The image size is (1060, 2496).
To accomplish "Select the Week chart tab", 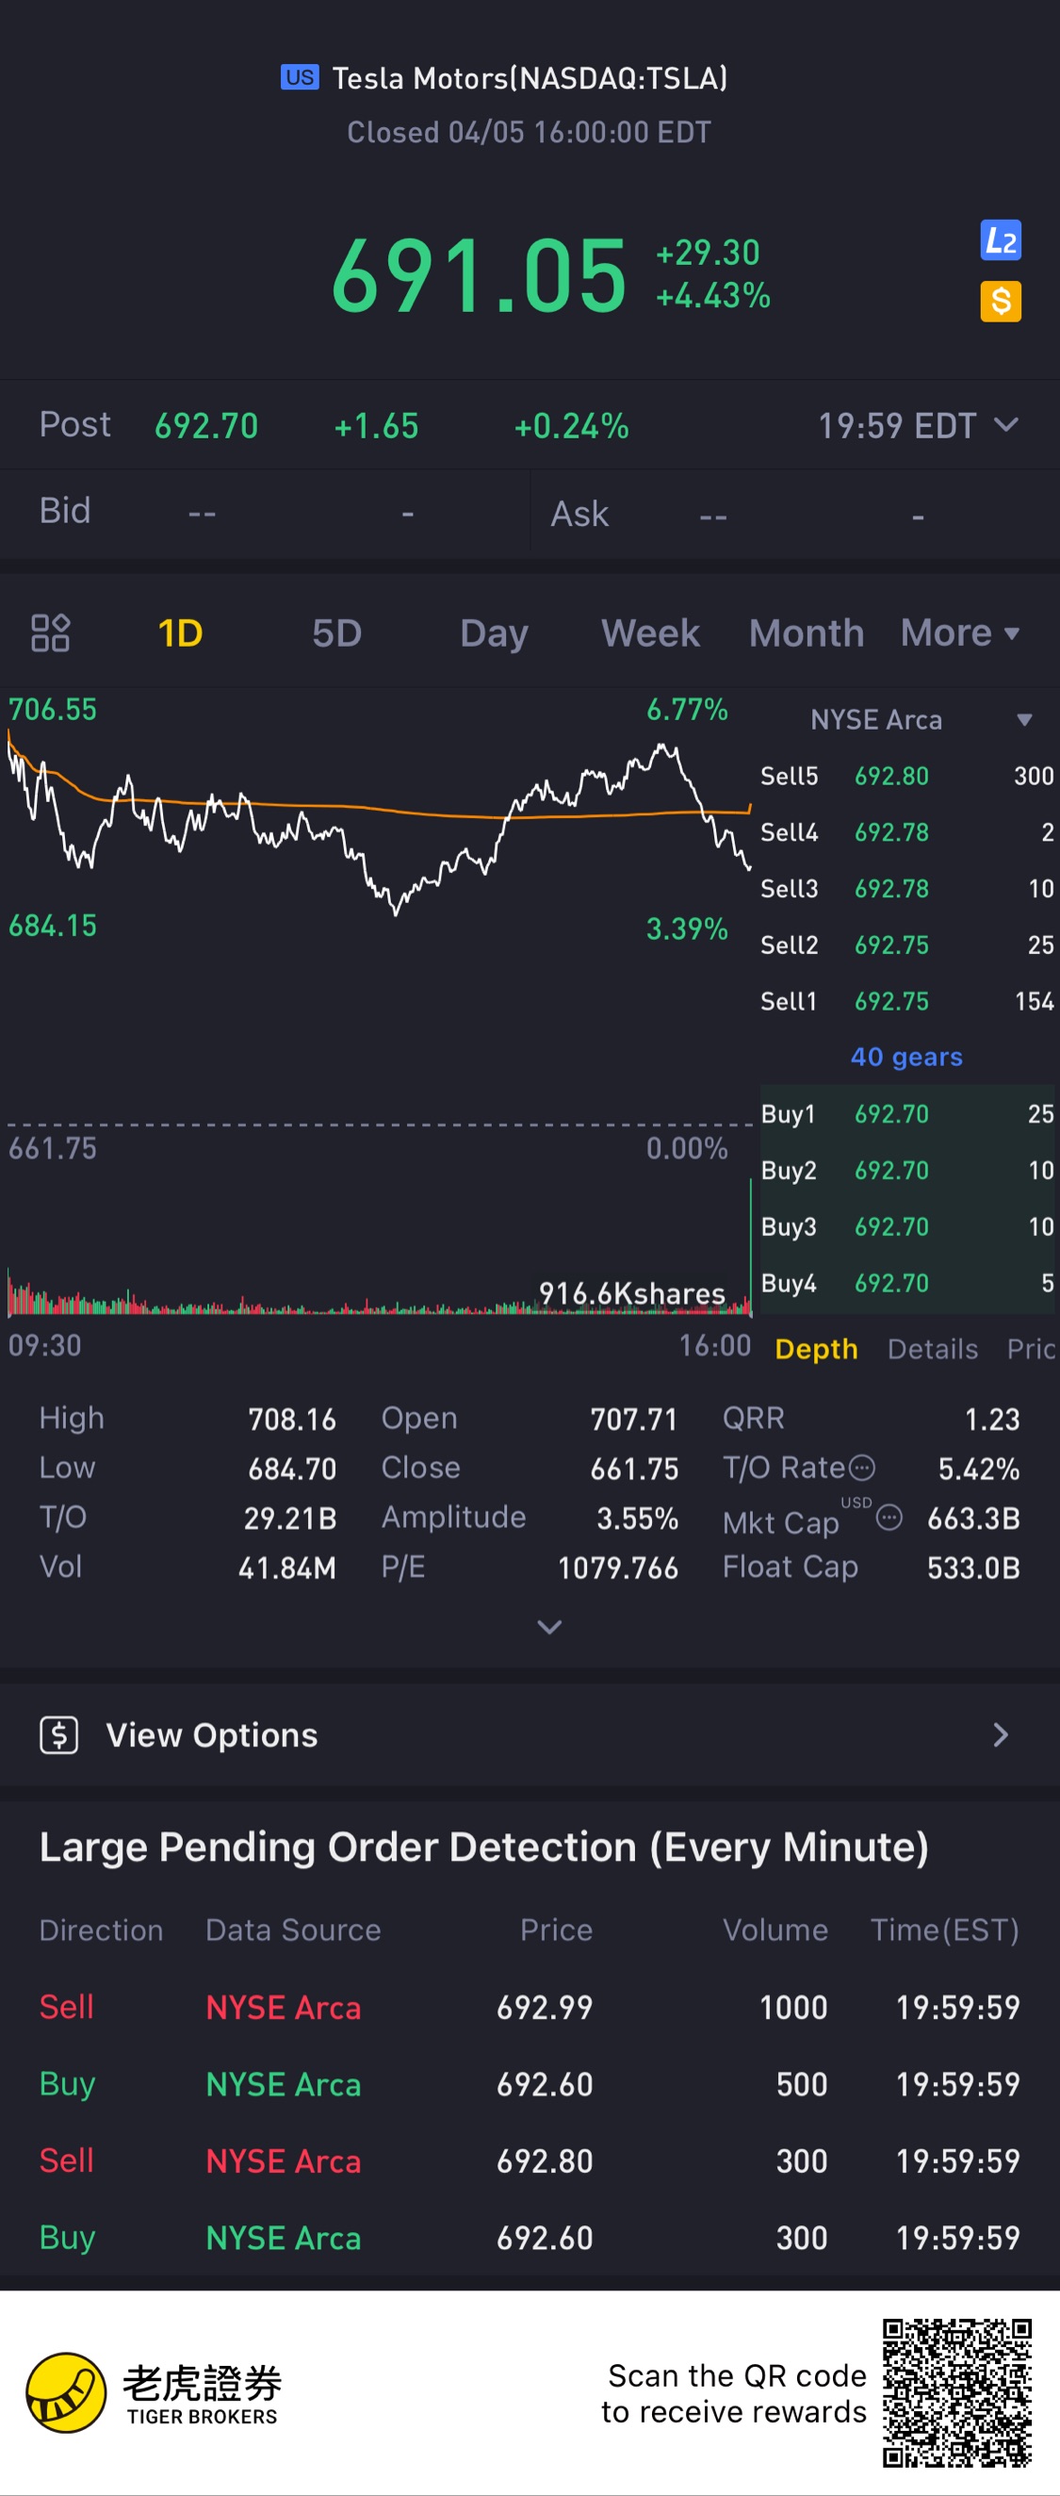I will (x=650, y=632).
